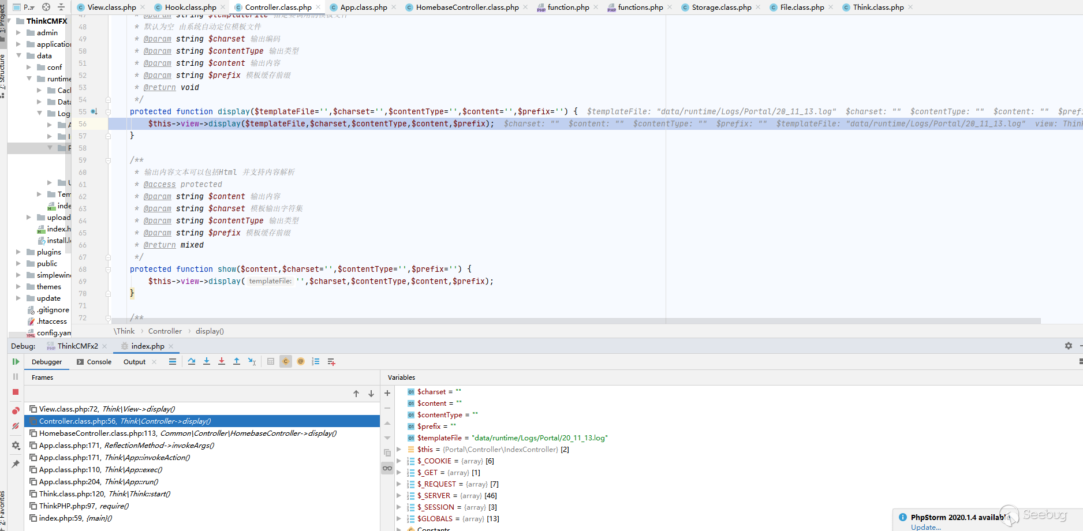The image size is (1083, 531).
Task: Stop the debug session with red square
Action: coord(16,392)
